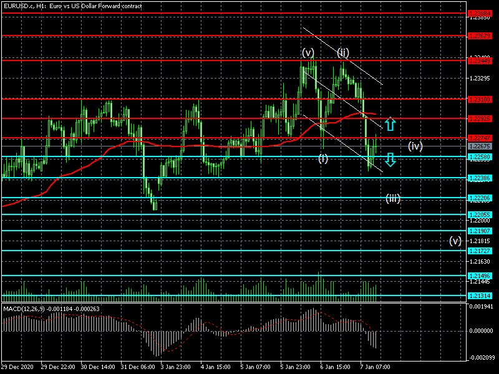Click the (v) label near 1.21815
499x374 pixels.
point(455,241)
